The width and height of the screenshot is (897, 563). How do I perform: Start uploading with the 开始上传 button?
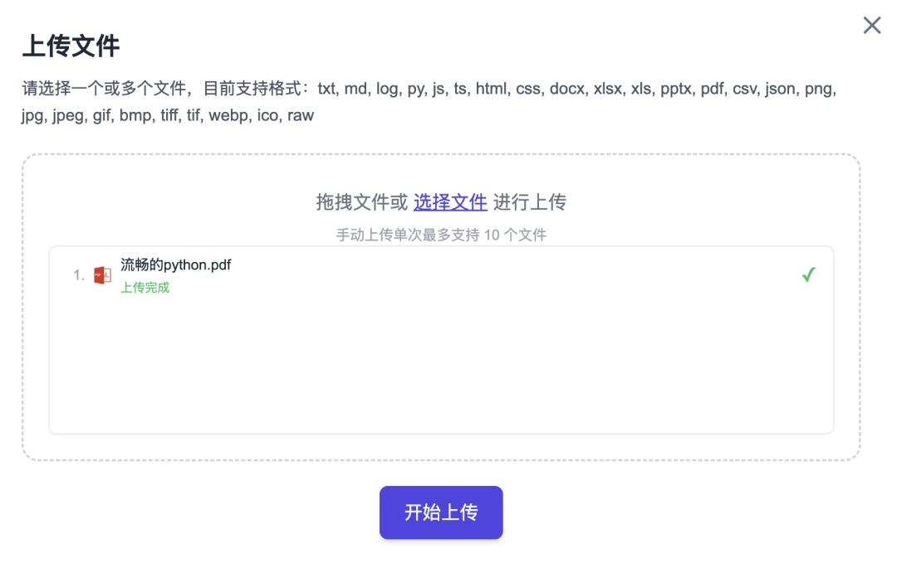[441, 512]
